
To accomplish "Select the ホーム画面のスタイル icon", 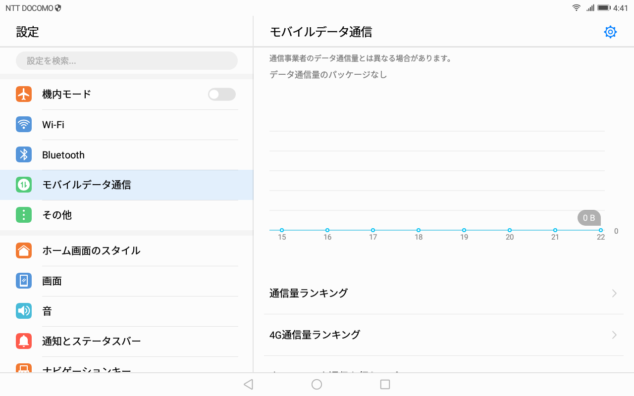I will coord(23,250).
